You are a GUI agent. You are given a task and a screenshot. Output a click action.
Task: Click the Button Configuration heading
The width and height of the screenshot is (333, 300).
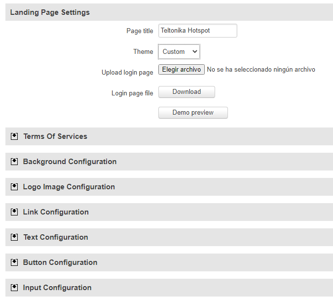point(60,262)
